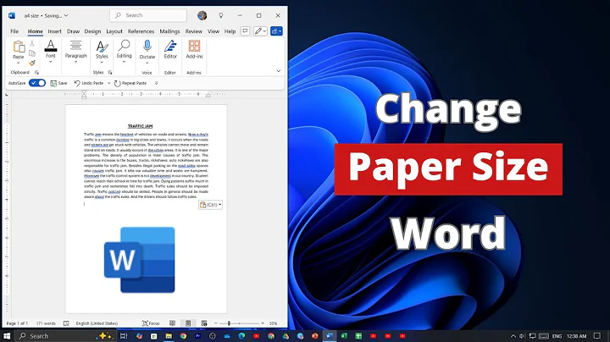Image resolution: width=610 pixels, height=342 pixels.
Task: Open the Paragraph group button
Action: point(75,52)
